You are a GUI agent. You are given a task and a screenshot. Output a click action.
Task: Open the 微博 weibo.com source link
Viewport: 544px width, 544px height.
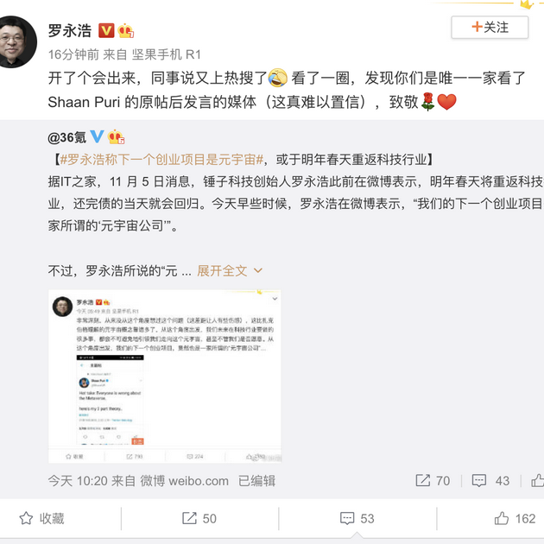[x=184, y=481]
